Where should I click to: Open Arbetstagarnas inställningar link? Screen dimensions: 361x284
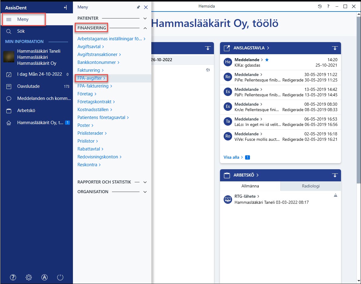pyautogui.click(x=111, y=39)
